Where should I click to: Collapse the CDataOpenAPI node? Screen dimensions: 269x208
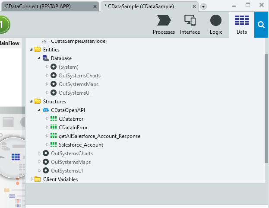[x=39, y=110]
